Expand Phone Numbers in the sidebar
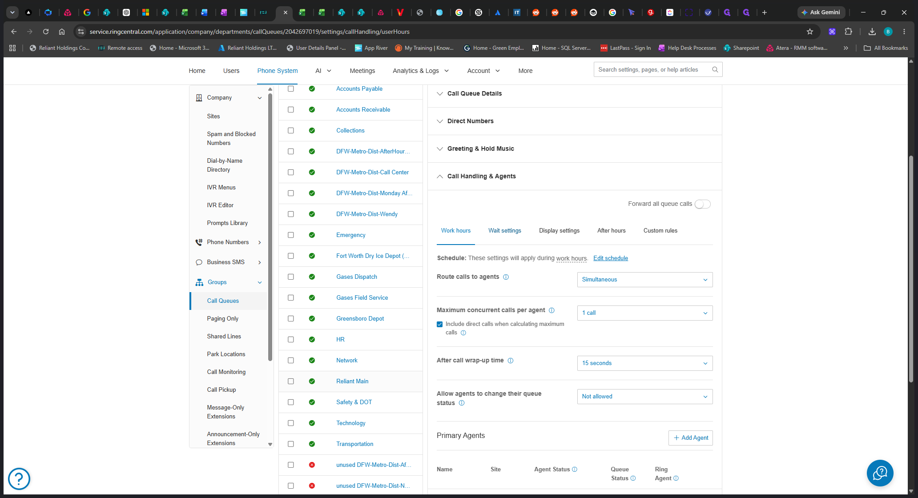The height and width of the screenshot is (498, 918). [x=260, y=242]
